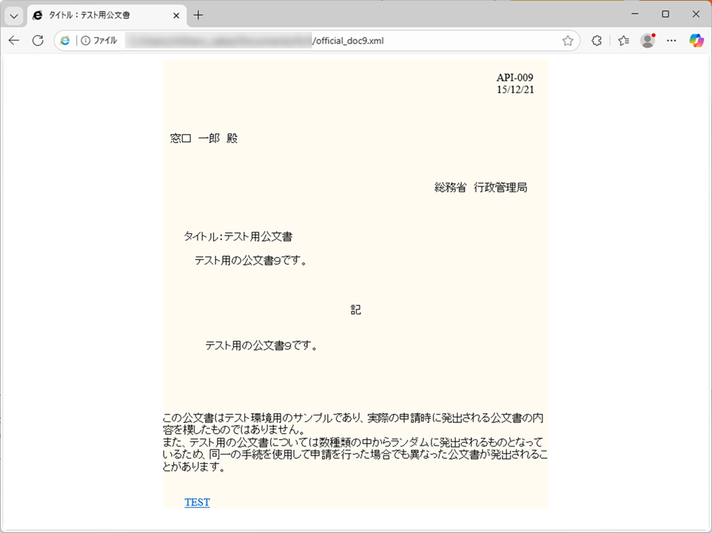Open a new tab with plus button
712x533 pixels.
(x=198, y=16)
